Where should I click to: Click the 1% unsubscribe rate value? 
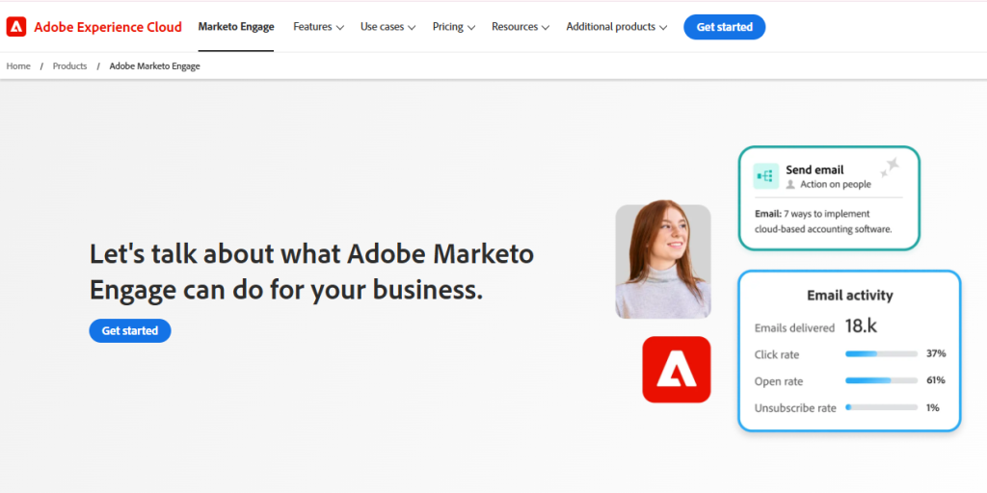(932, 407)
